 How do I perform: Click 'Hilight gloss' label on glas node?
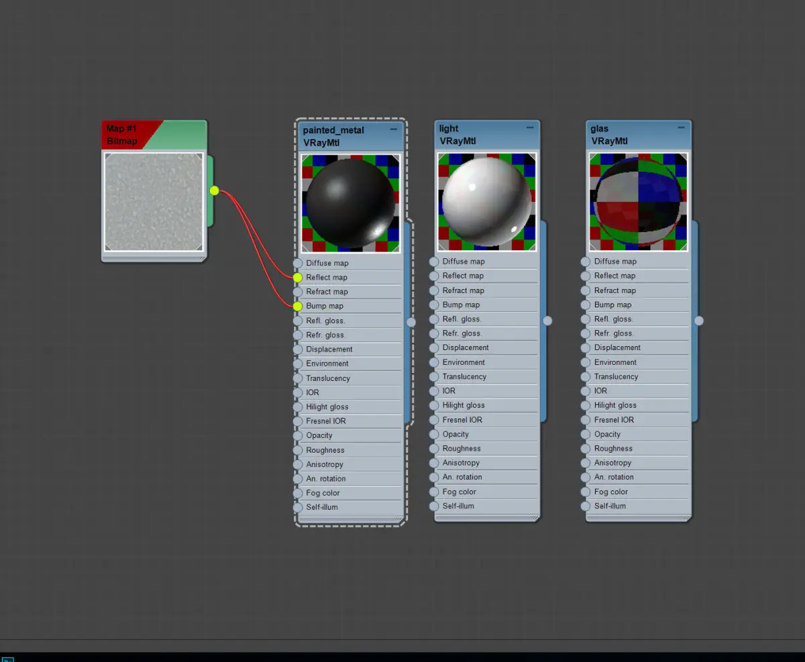click(615, 405)
